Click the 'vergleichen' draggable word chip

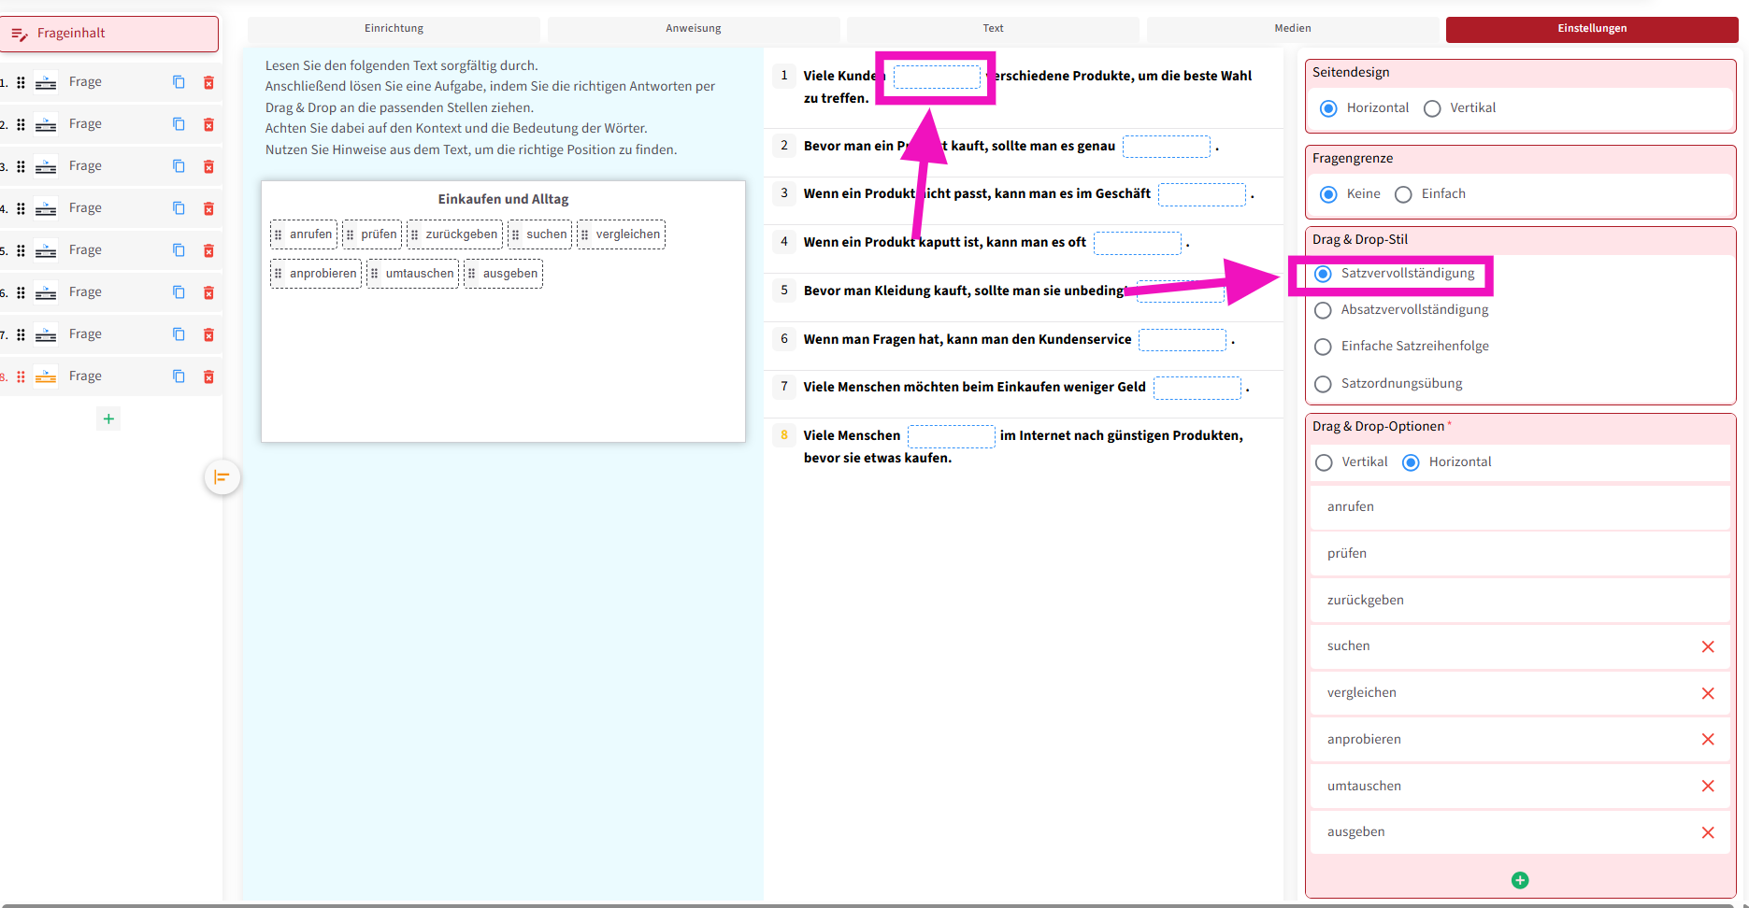point(621,234)
